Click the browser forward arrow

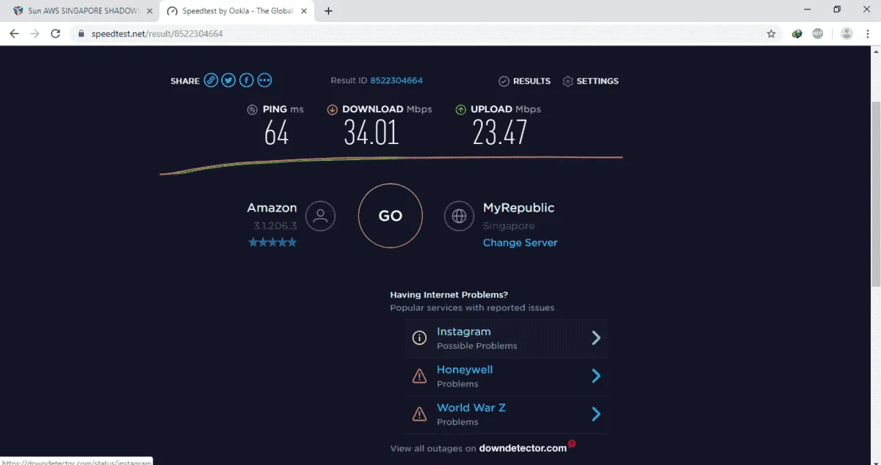35,34
